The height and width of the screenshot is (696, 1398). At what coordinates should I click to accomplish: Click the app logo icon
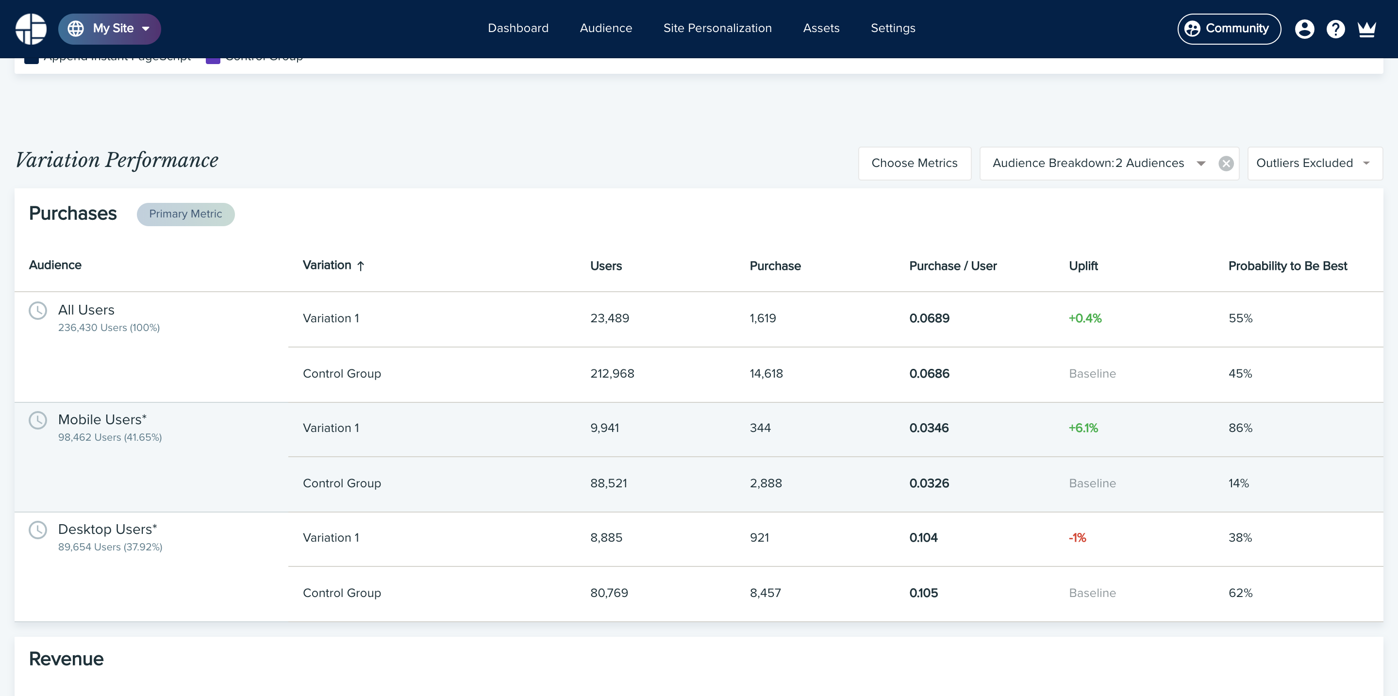point(31,29)
